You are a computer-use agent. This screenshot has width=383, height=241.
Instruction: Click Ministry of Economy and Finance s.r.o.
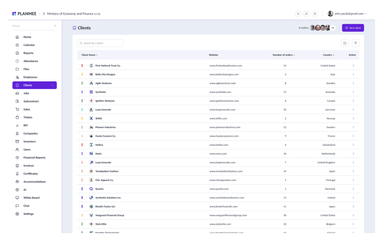point(74,14)
